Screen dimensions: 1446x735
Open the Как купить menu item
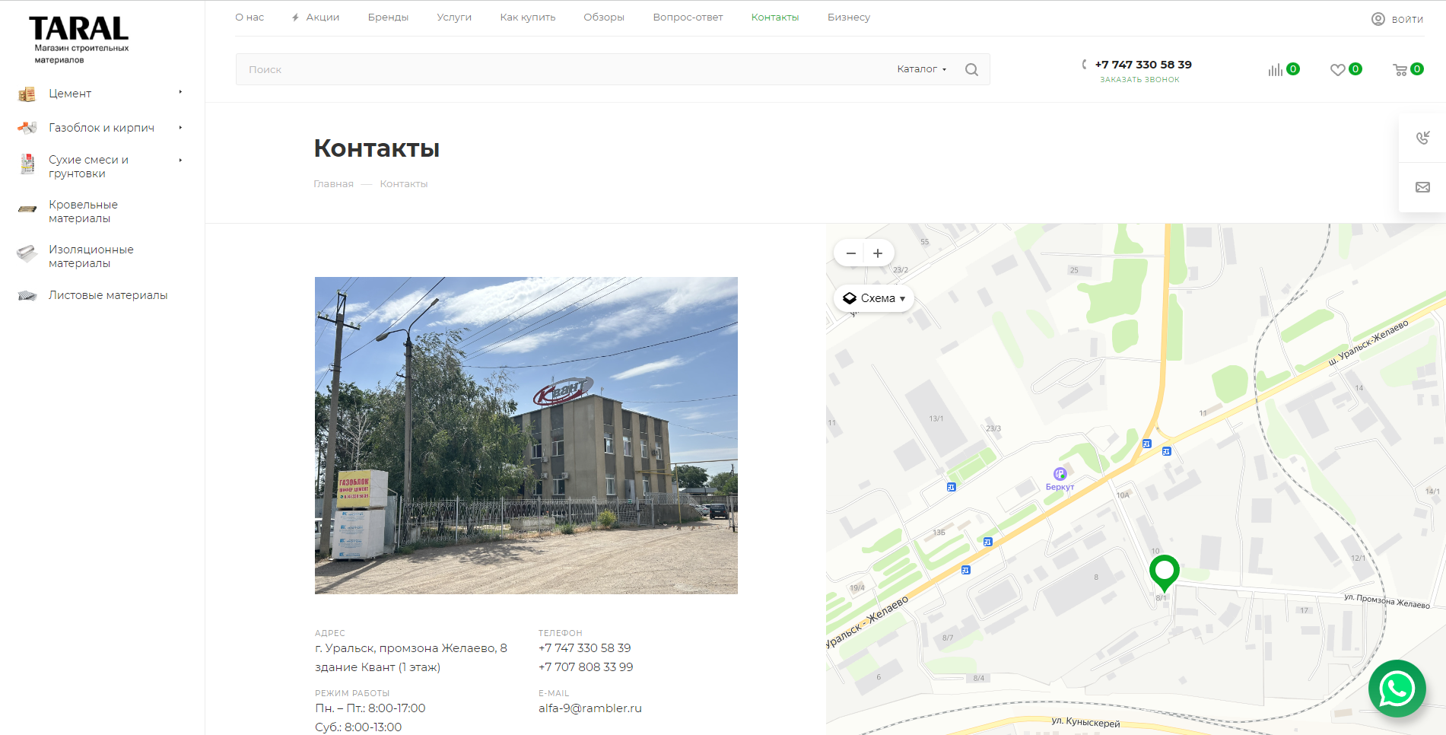[x=528, y=17]
